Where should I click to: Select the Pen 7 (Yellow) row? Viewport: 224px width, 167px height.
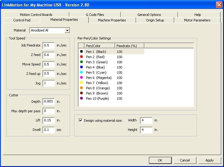pos(111,83)
